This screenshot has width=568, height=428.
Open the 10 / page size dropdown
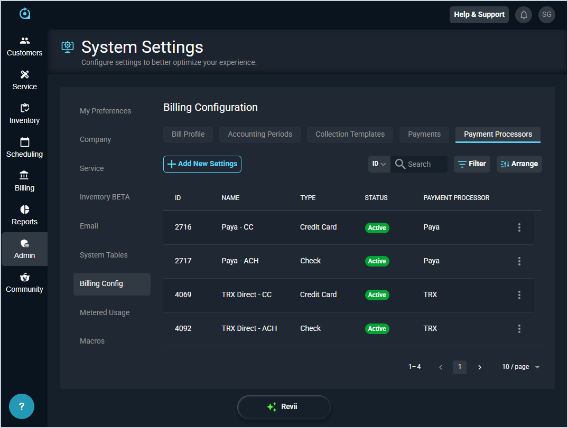[521, 367]
